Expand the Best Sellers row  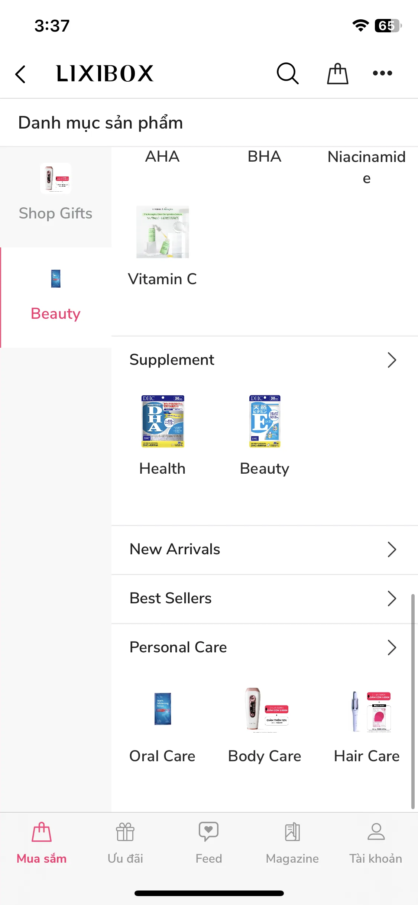[x=265, y=599]
